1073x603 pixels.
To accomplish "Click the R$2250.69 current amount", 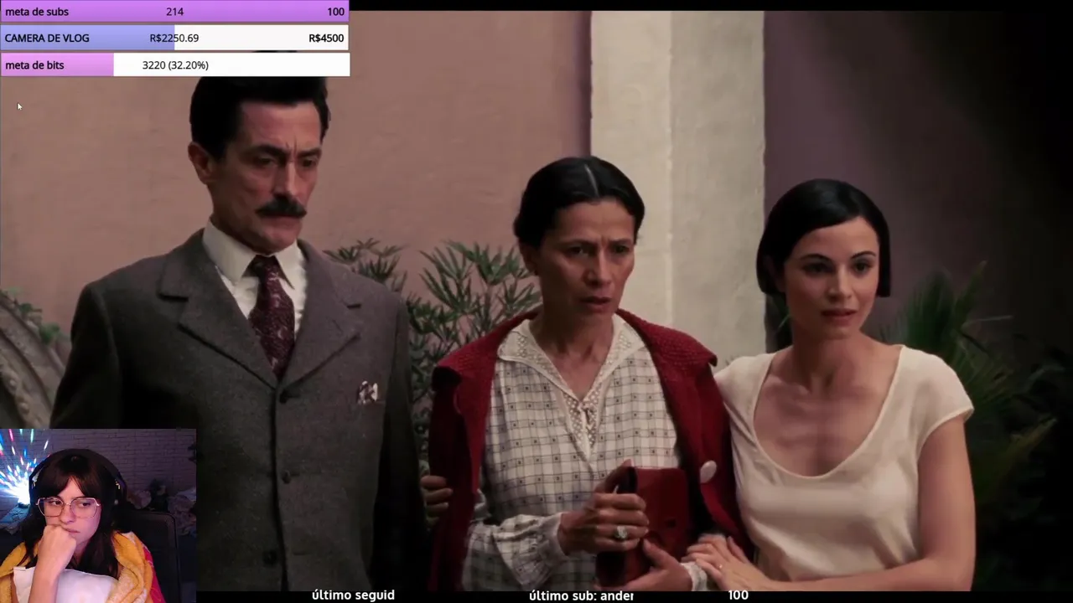I will [x=174, y=38].
